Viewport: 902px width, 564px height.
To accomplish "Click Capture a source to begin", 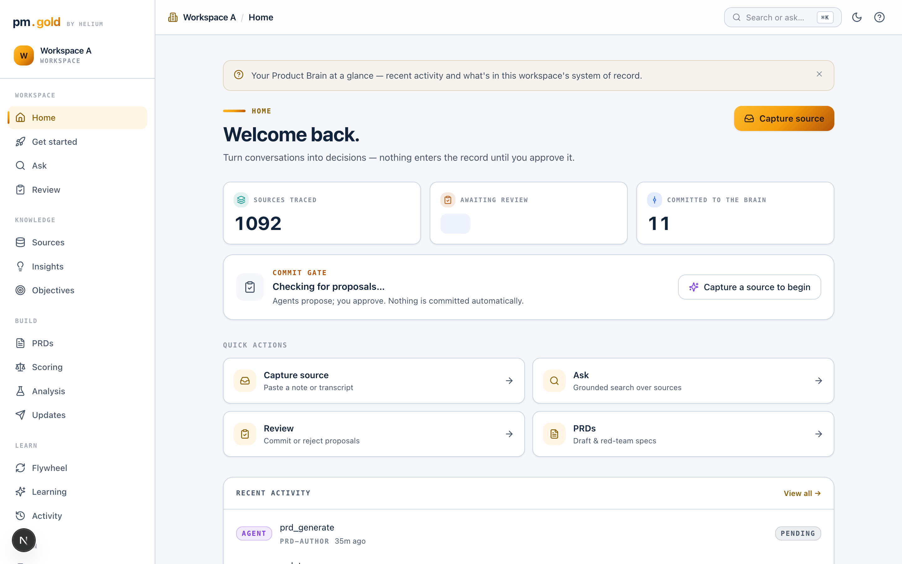I will pyautogui.click(x=749, y=287).
